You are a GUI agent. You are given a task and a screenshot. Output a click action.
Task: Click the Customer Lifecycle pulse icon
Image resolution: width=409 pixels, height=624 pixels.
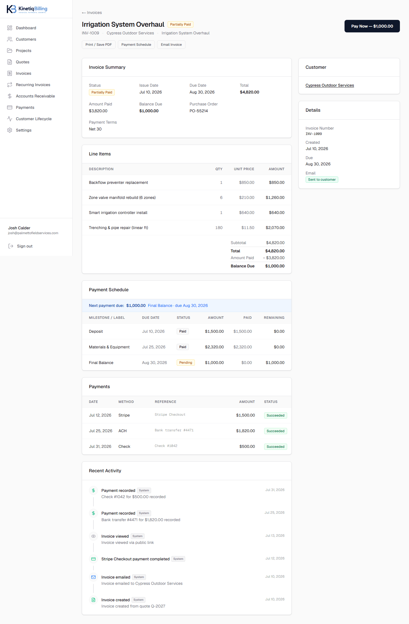coord(10,119)
